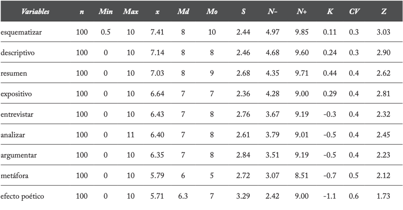Click the mean value 7.41

click(x=156, y=32)
